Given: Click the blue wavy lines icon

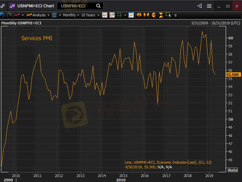Looking at the screenshot, I should pyautogui.click(x=54, y=15).
